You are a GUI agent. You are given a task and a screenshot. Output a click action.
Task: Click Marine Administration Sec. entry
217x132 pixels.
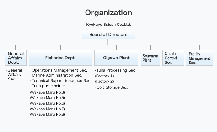(x=56, y=75)
